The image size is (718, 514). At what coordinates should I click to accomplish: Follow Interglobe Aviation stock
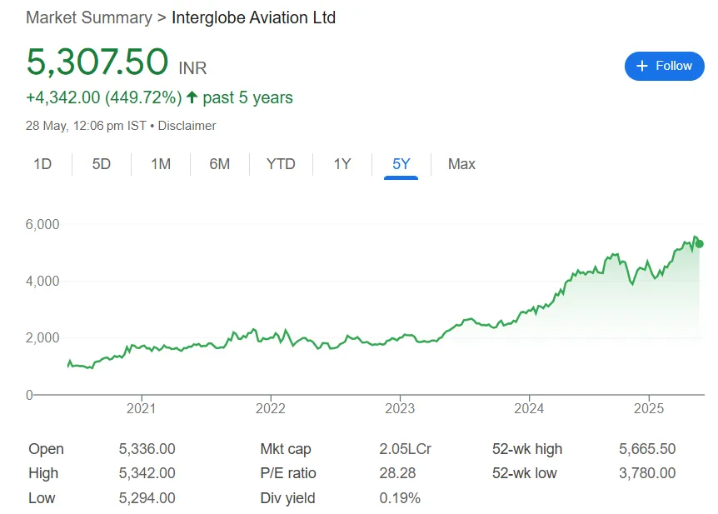point(664,66)
